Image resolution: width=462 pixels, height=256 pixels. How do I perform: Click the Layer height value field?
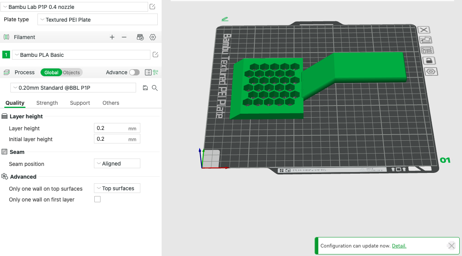click(117, 128)
